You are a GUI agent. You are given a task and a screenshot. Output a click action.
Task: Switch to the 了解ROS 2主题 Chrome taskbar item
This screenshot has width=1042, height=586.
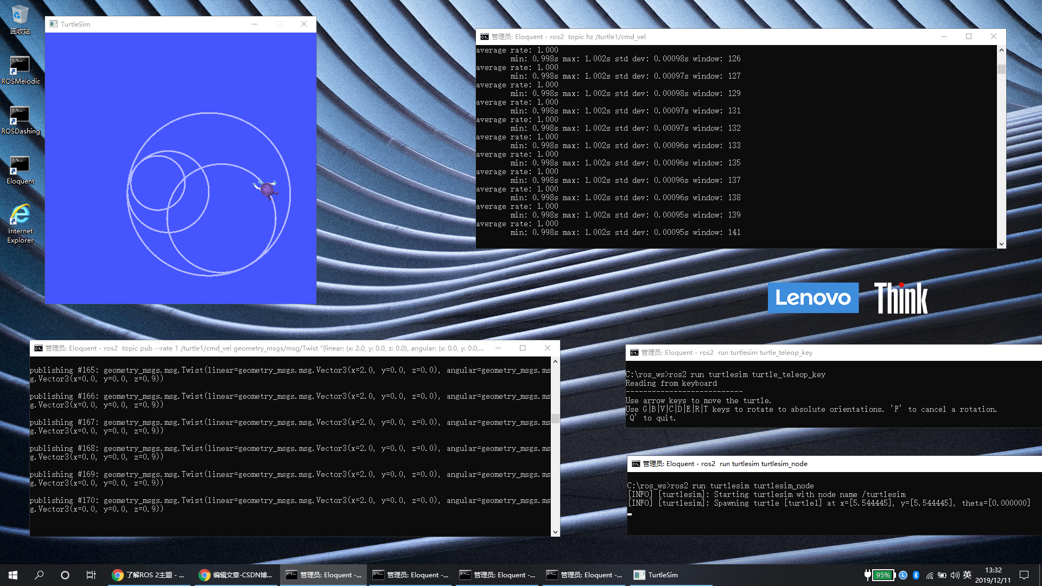click(x=148, y=575)
